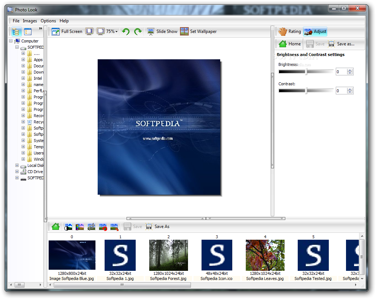Open brightness/contrast tool in bottom toolbar

[68, 227]
